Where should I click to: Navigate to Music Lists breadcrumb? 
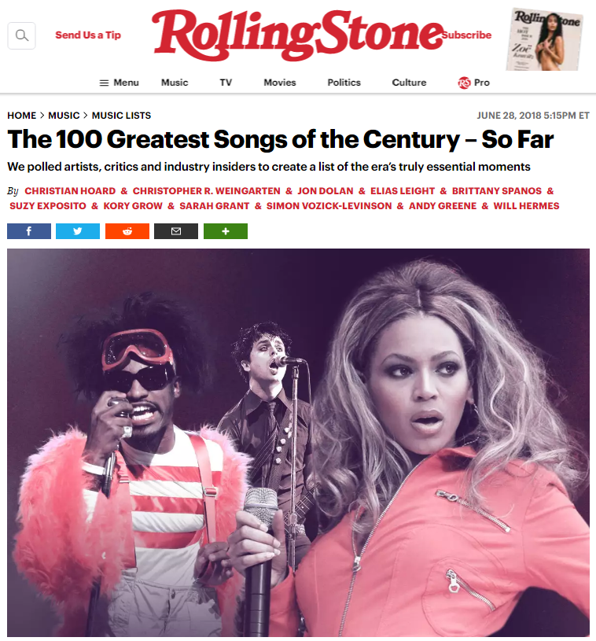pos(121,116)
